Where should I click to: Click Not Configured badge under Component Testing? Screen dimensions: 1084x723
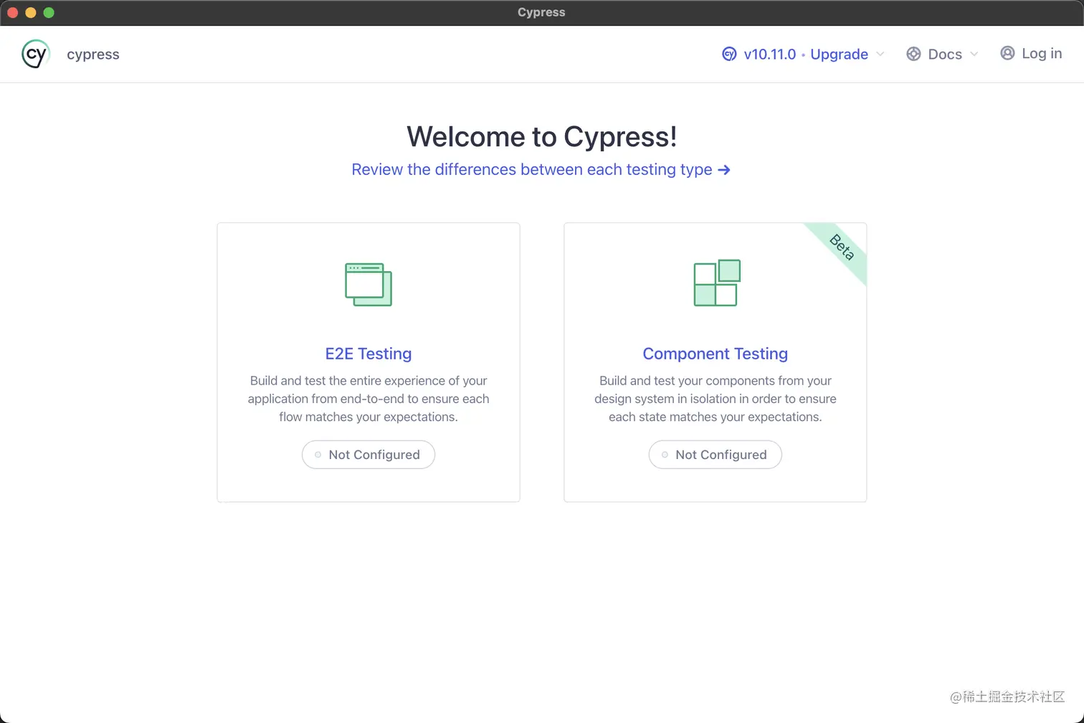click(715, 455)
